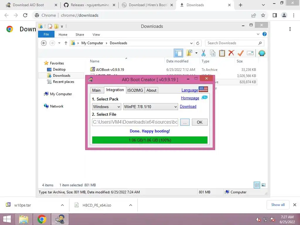Refresh the Downloads folder view
Viewport: 300px width, 225px height.
click(x=198, y=43)
